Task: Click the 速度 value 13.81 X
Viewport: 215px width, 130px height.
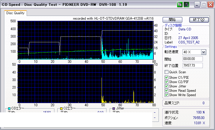Action: pyautogui.click(x=199, y=123)
